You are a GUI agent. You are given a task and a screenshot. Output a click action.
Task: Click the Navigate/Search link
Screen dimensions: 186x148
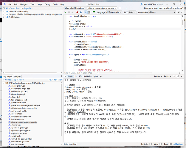coord(55,80)
